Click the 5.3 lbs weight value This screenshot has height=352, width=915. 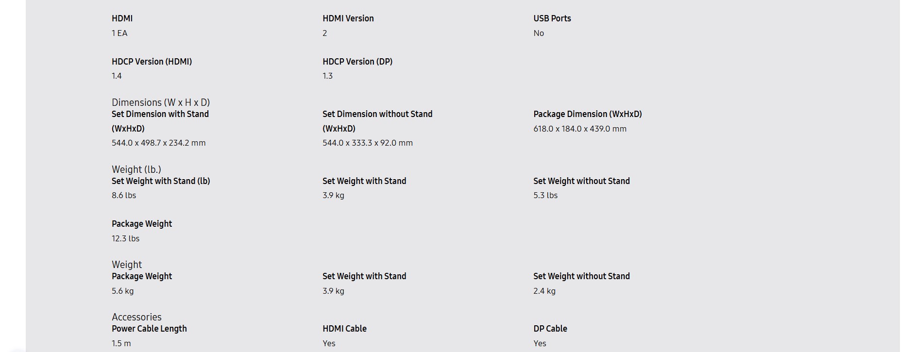coord(545,195)
